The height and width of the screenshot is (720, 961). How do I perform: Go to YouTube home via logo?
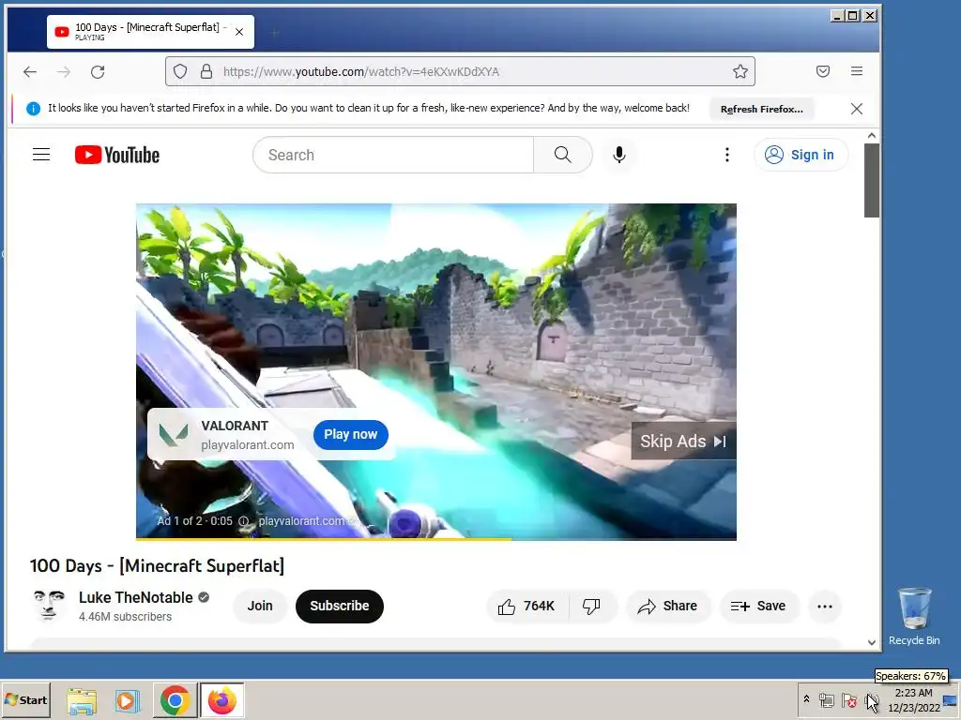click(117, 155)
